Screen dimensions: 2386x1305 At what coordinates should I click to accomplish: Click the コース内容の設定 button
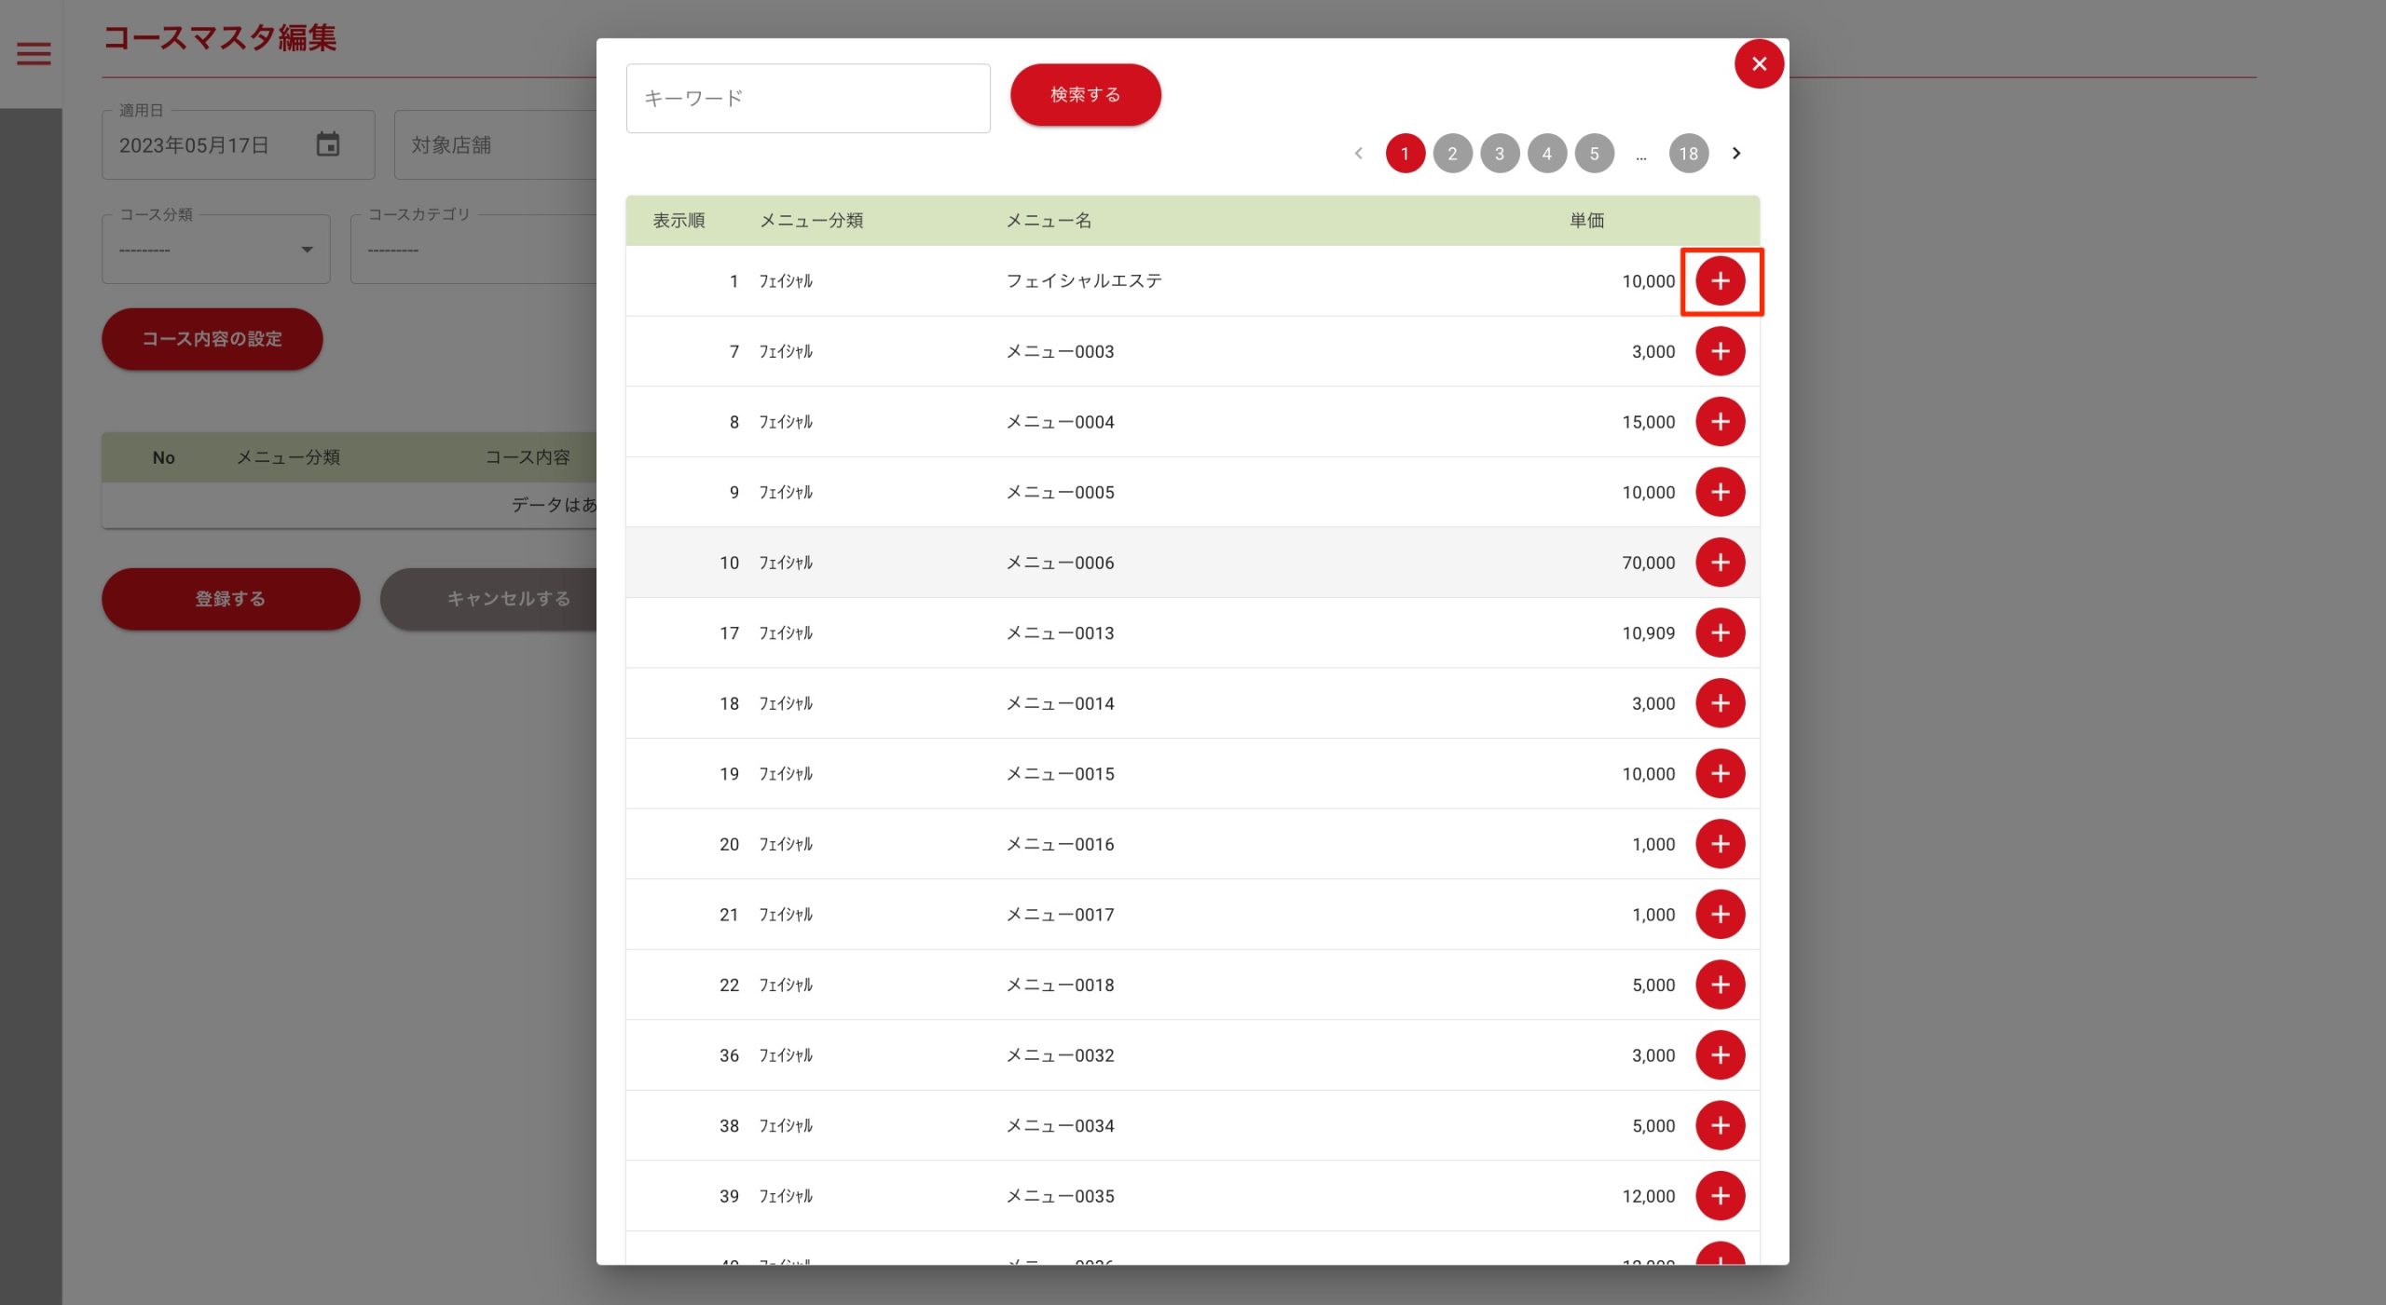click(x=212, y=339)
